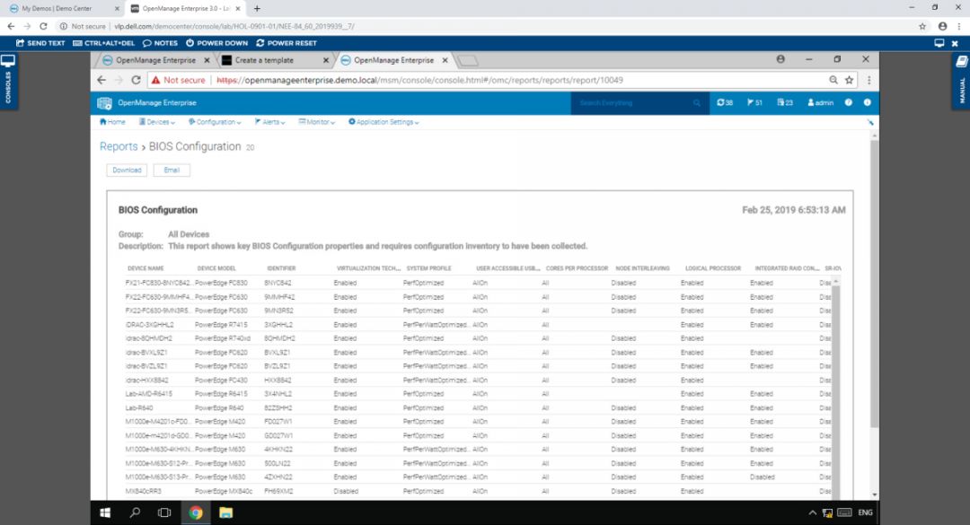Go back in the inner browser
Screen dimensions: 970x525
(101, 80)
